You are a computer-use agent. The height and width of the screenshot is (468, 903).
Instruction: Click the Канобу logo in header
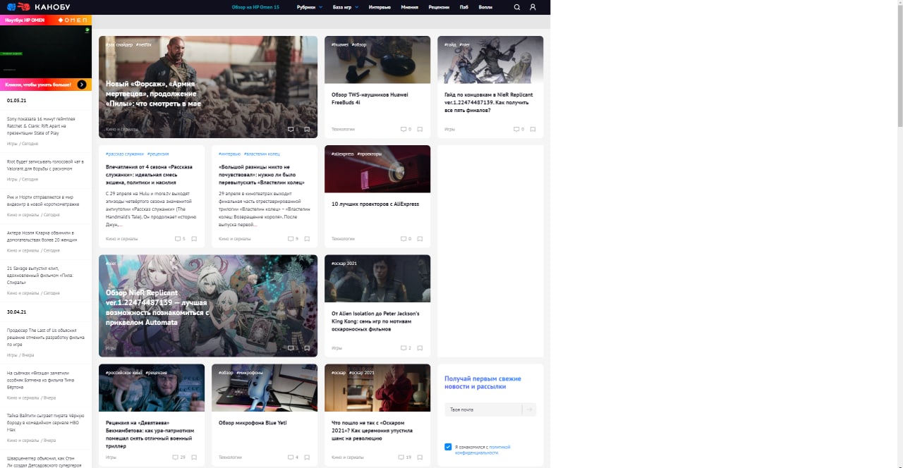point(39,7)
